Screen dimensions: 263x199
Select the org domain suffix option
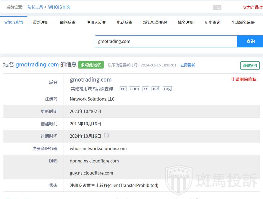(x=167, y=89)
